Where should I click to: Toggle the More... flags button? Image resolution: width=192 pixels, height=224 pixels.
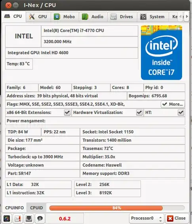[x=173, y=104]
